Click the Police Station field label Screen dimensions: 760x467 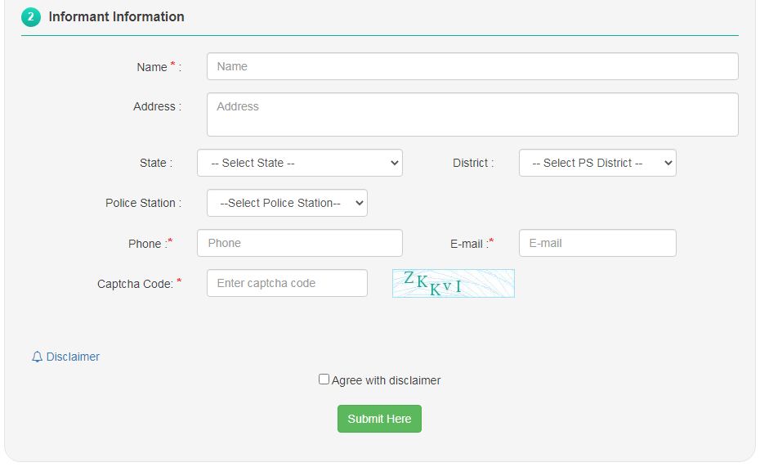coord(141,203)
